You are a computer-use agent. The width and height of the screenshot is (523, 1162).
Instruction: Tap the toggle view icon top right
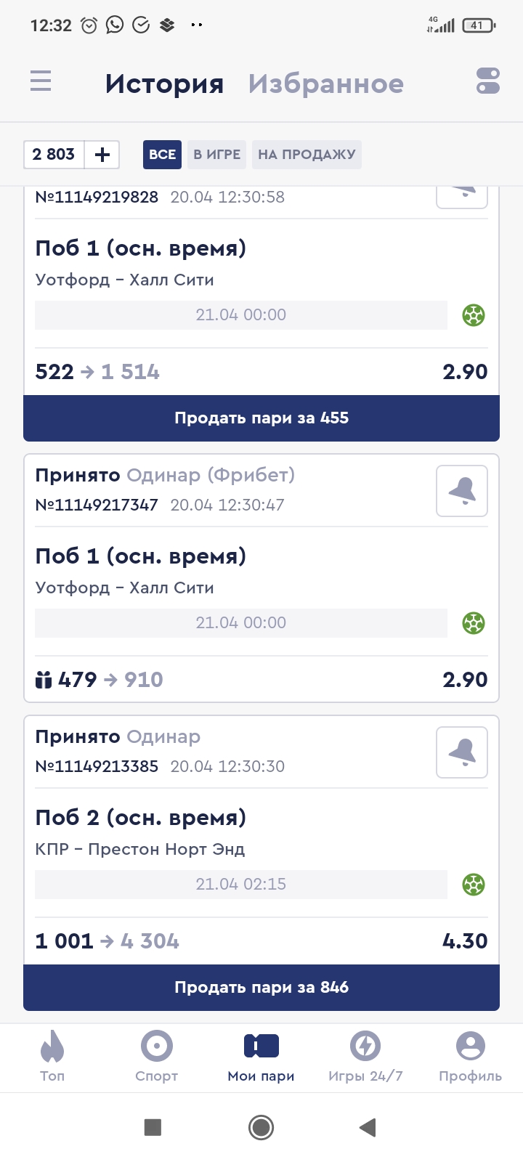(x=488, y=81)
